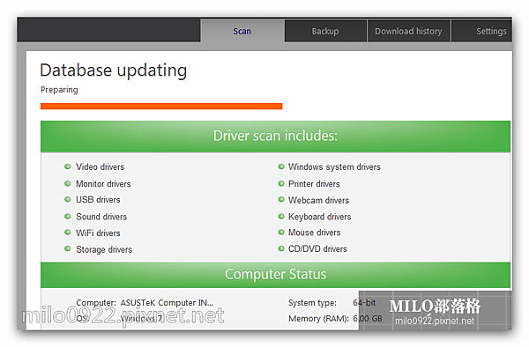The width and height of the screenshot is (529, 347).
Task: Select the Sound drivers text
Action: [101, 217]
